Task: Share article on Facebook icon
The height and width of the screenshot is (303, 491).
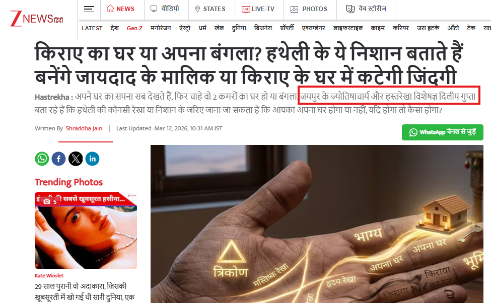Action: click(x=58, y=159)
